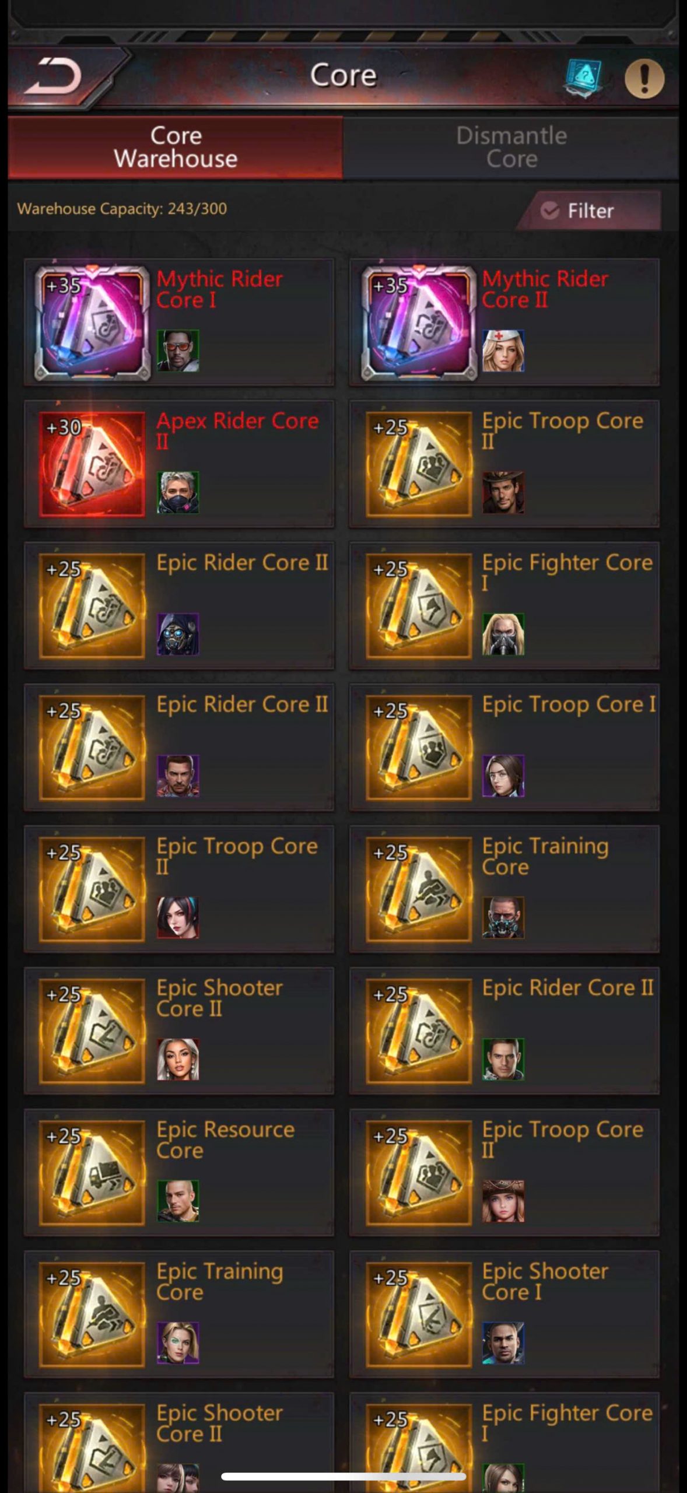Image resolution: width=687 pixels, height=1493 pixels.
Task: Select the Mythic Rider Core I icon
Action: [92, 322]
